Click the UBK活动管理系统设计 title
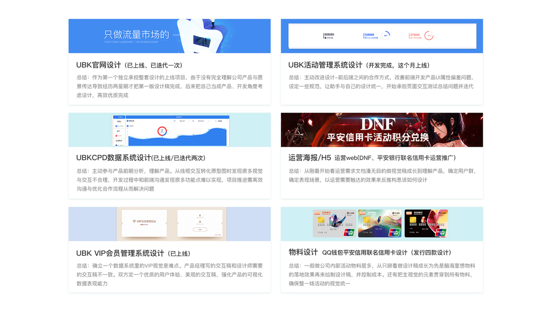The width and height of the screenshot is (551, 310). pyautogui.click(x=325, y=65)
